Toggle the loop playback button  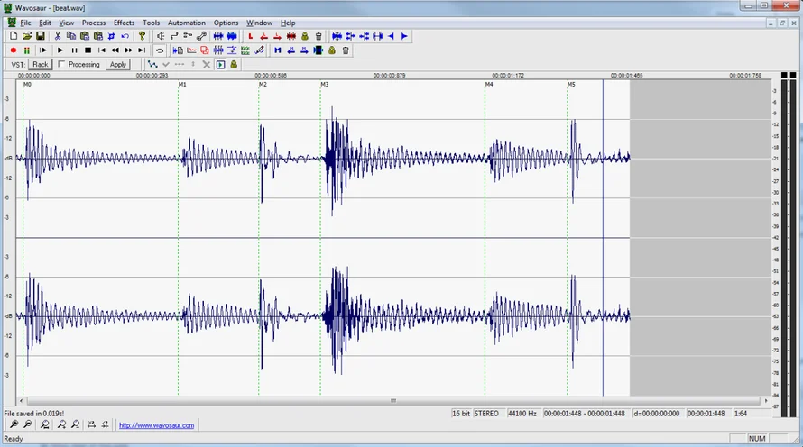[160, 50]
